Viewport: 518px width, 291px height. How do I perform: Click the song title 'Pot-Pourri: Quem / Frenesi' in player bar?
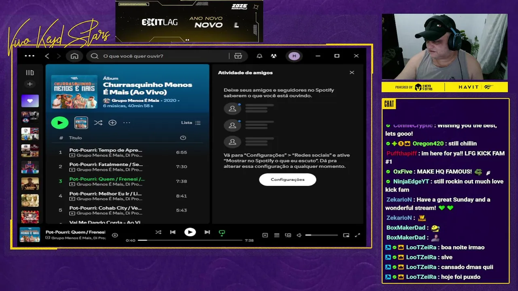[75, 232]
